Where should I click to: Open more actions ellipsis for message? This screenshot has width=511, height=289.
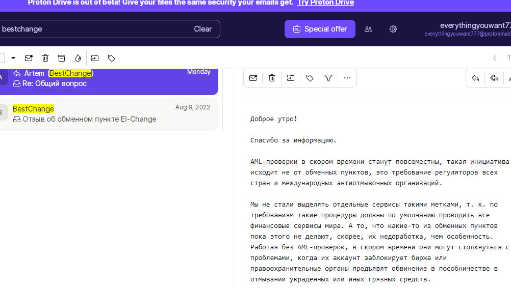[x=347, y=78]
